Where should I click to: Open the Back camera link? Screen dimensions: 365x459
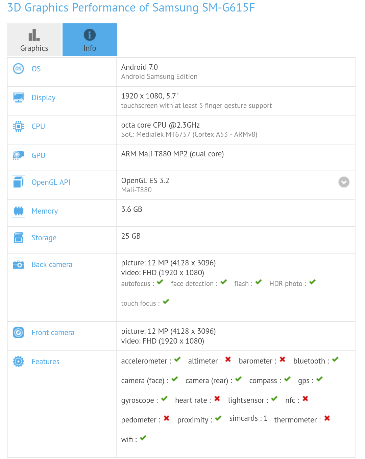(52, 264)
